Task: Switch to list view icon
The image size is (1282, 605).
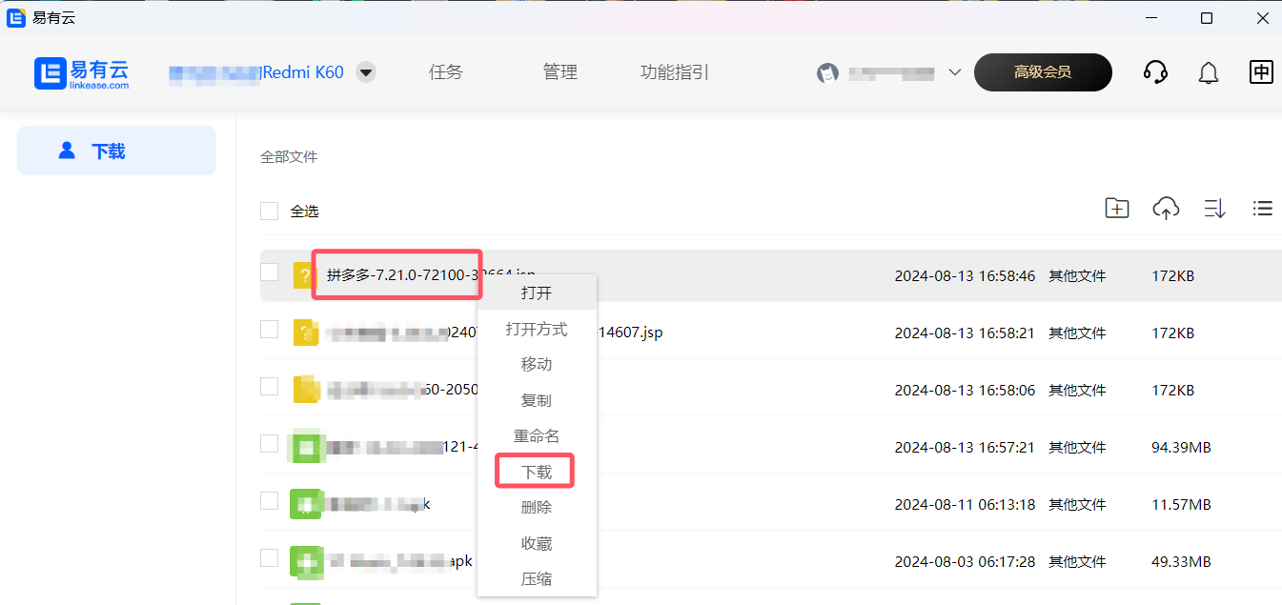Action: point(1263,209)
